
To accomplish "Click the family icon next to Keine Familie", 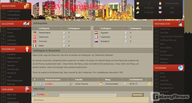I will [x=71, y=84].
